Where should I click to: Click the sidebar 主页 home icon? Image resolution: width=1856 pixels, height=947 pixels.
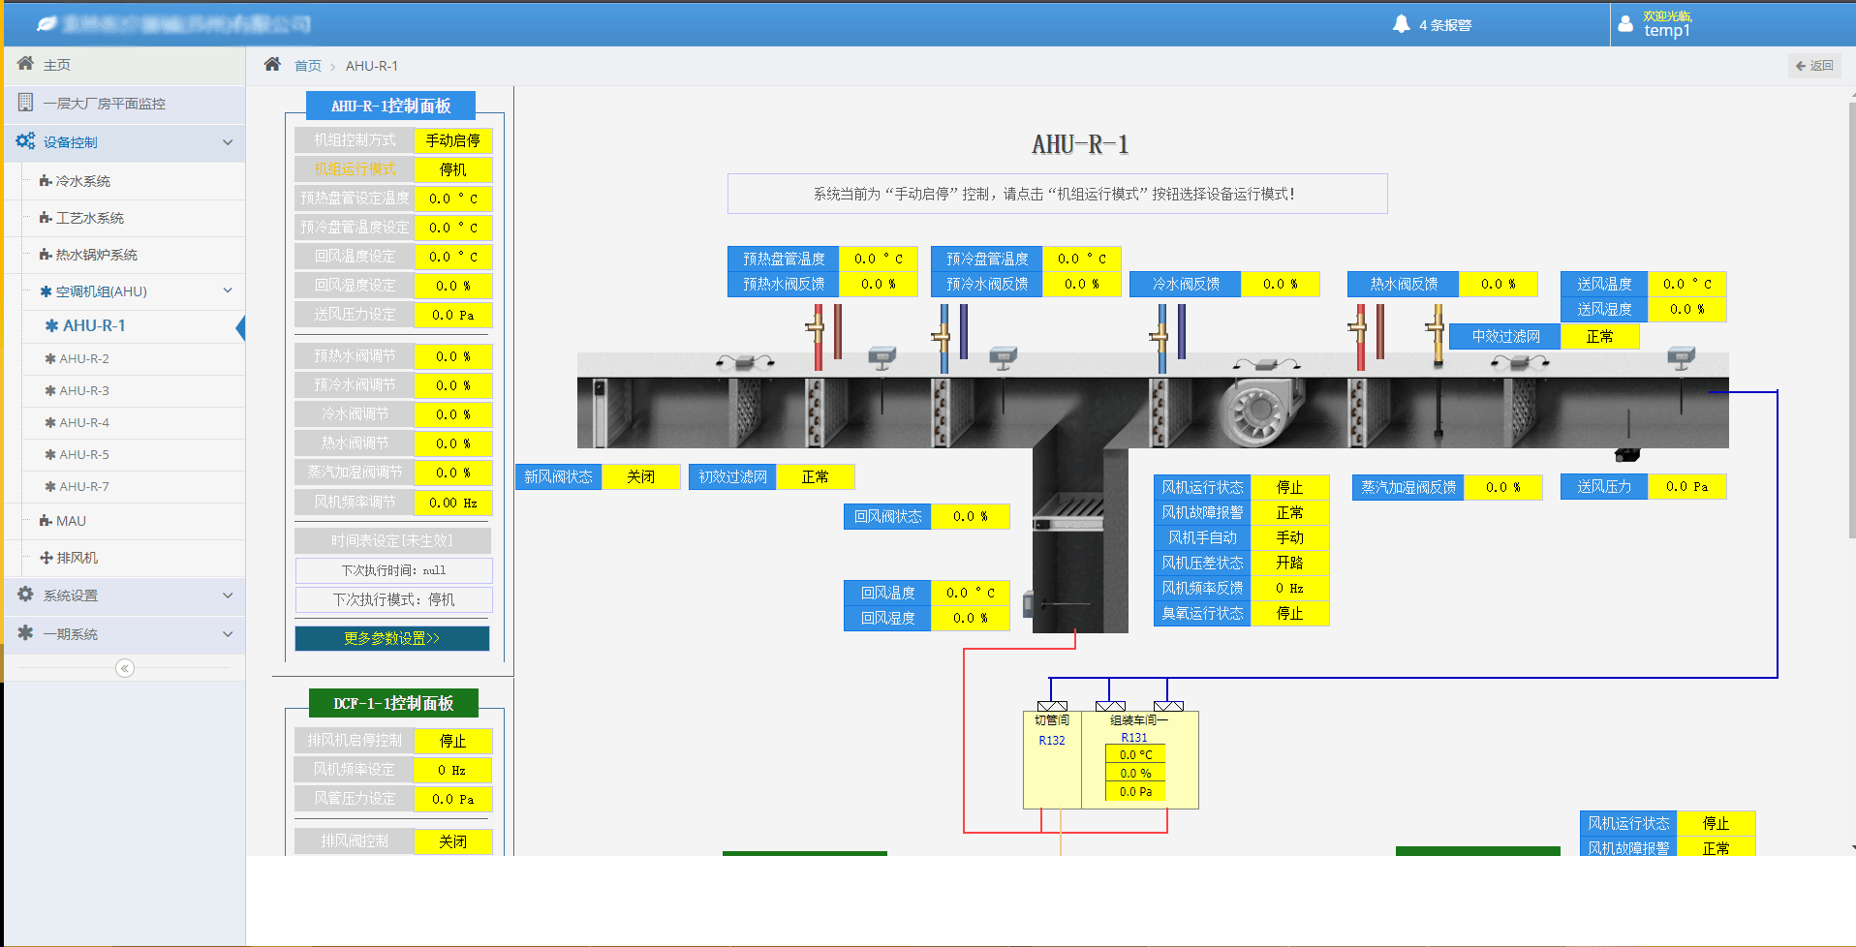coord(25,64)
